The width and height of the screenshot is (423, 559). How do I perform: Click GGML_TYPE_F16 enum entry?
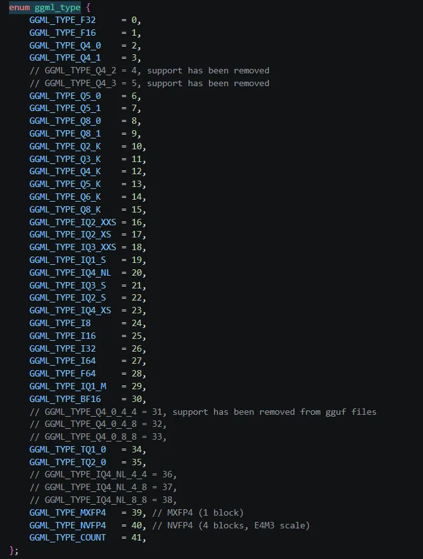(62, 33)
